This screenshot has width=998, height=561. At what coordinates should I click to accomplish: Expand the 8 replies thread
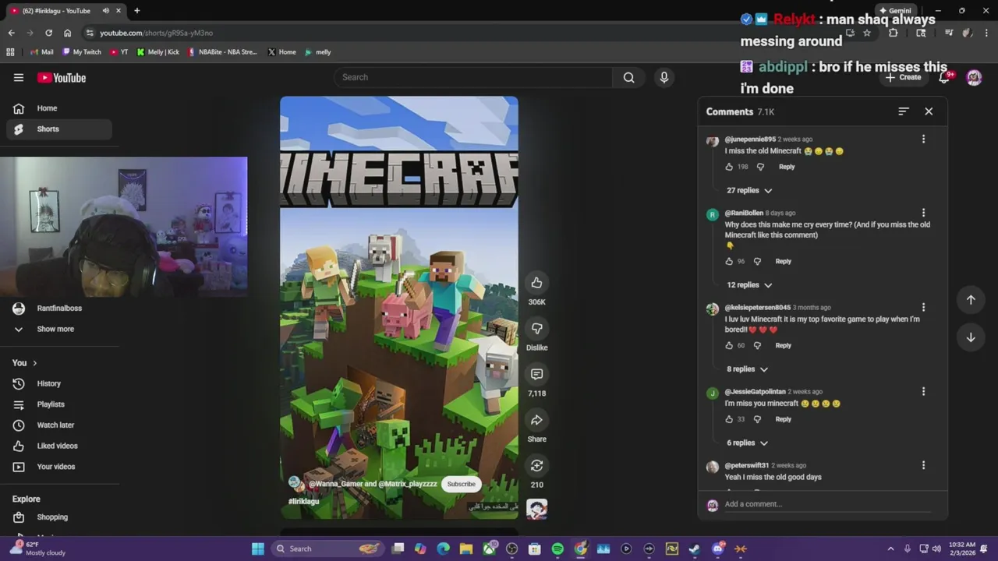tap(747, 369)
